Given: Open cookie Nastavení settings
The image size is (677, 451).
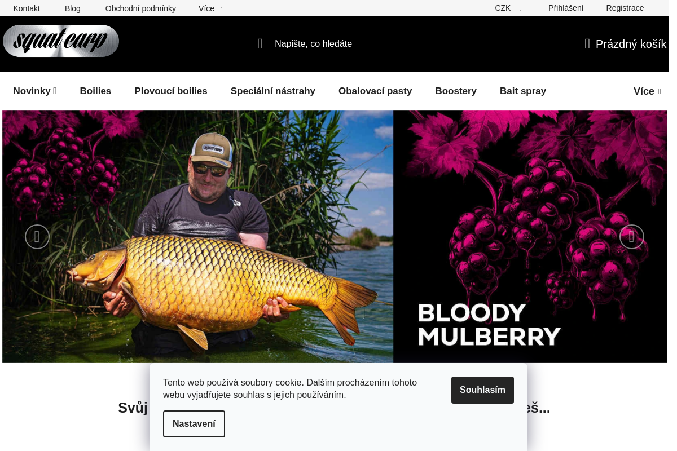Looking at the screenshot, I should pyautogui.click(x=194, y=424).
